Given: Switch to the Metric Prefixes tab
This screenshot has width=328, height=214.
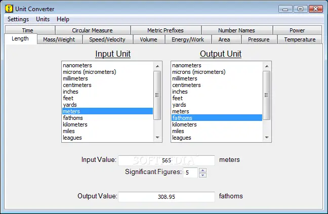Looking at the screenshot, I should [165, 30].
